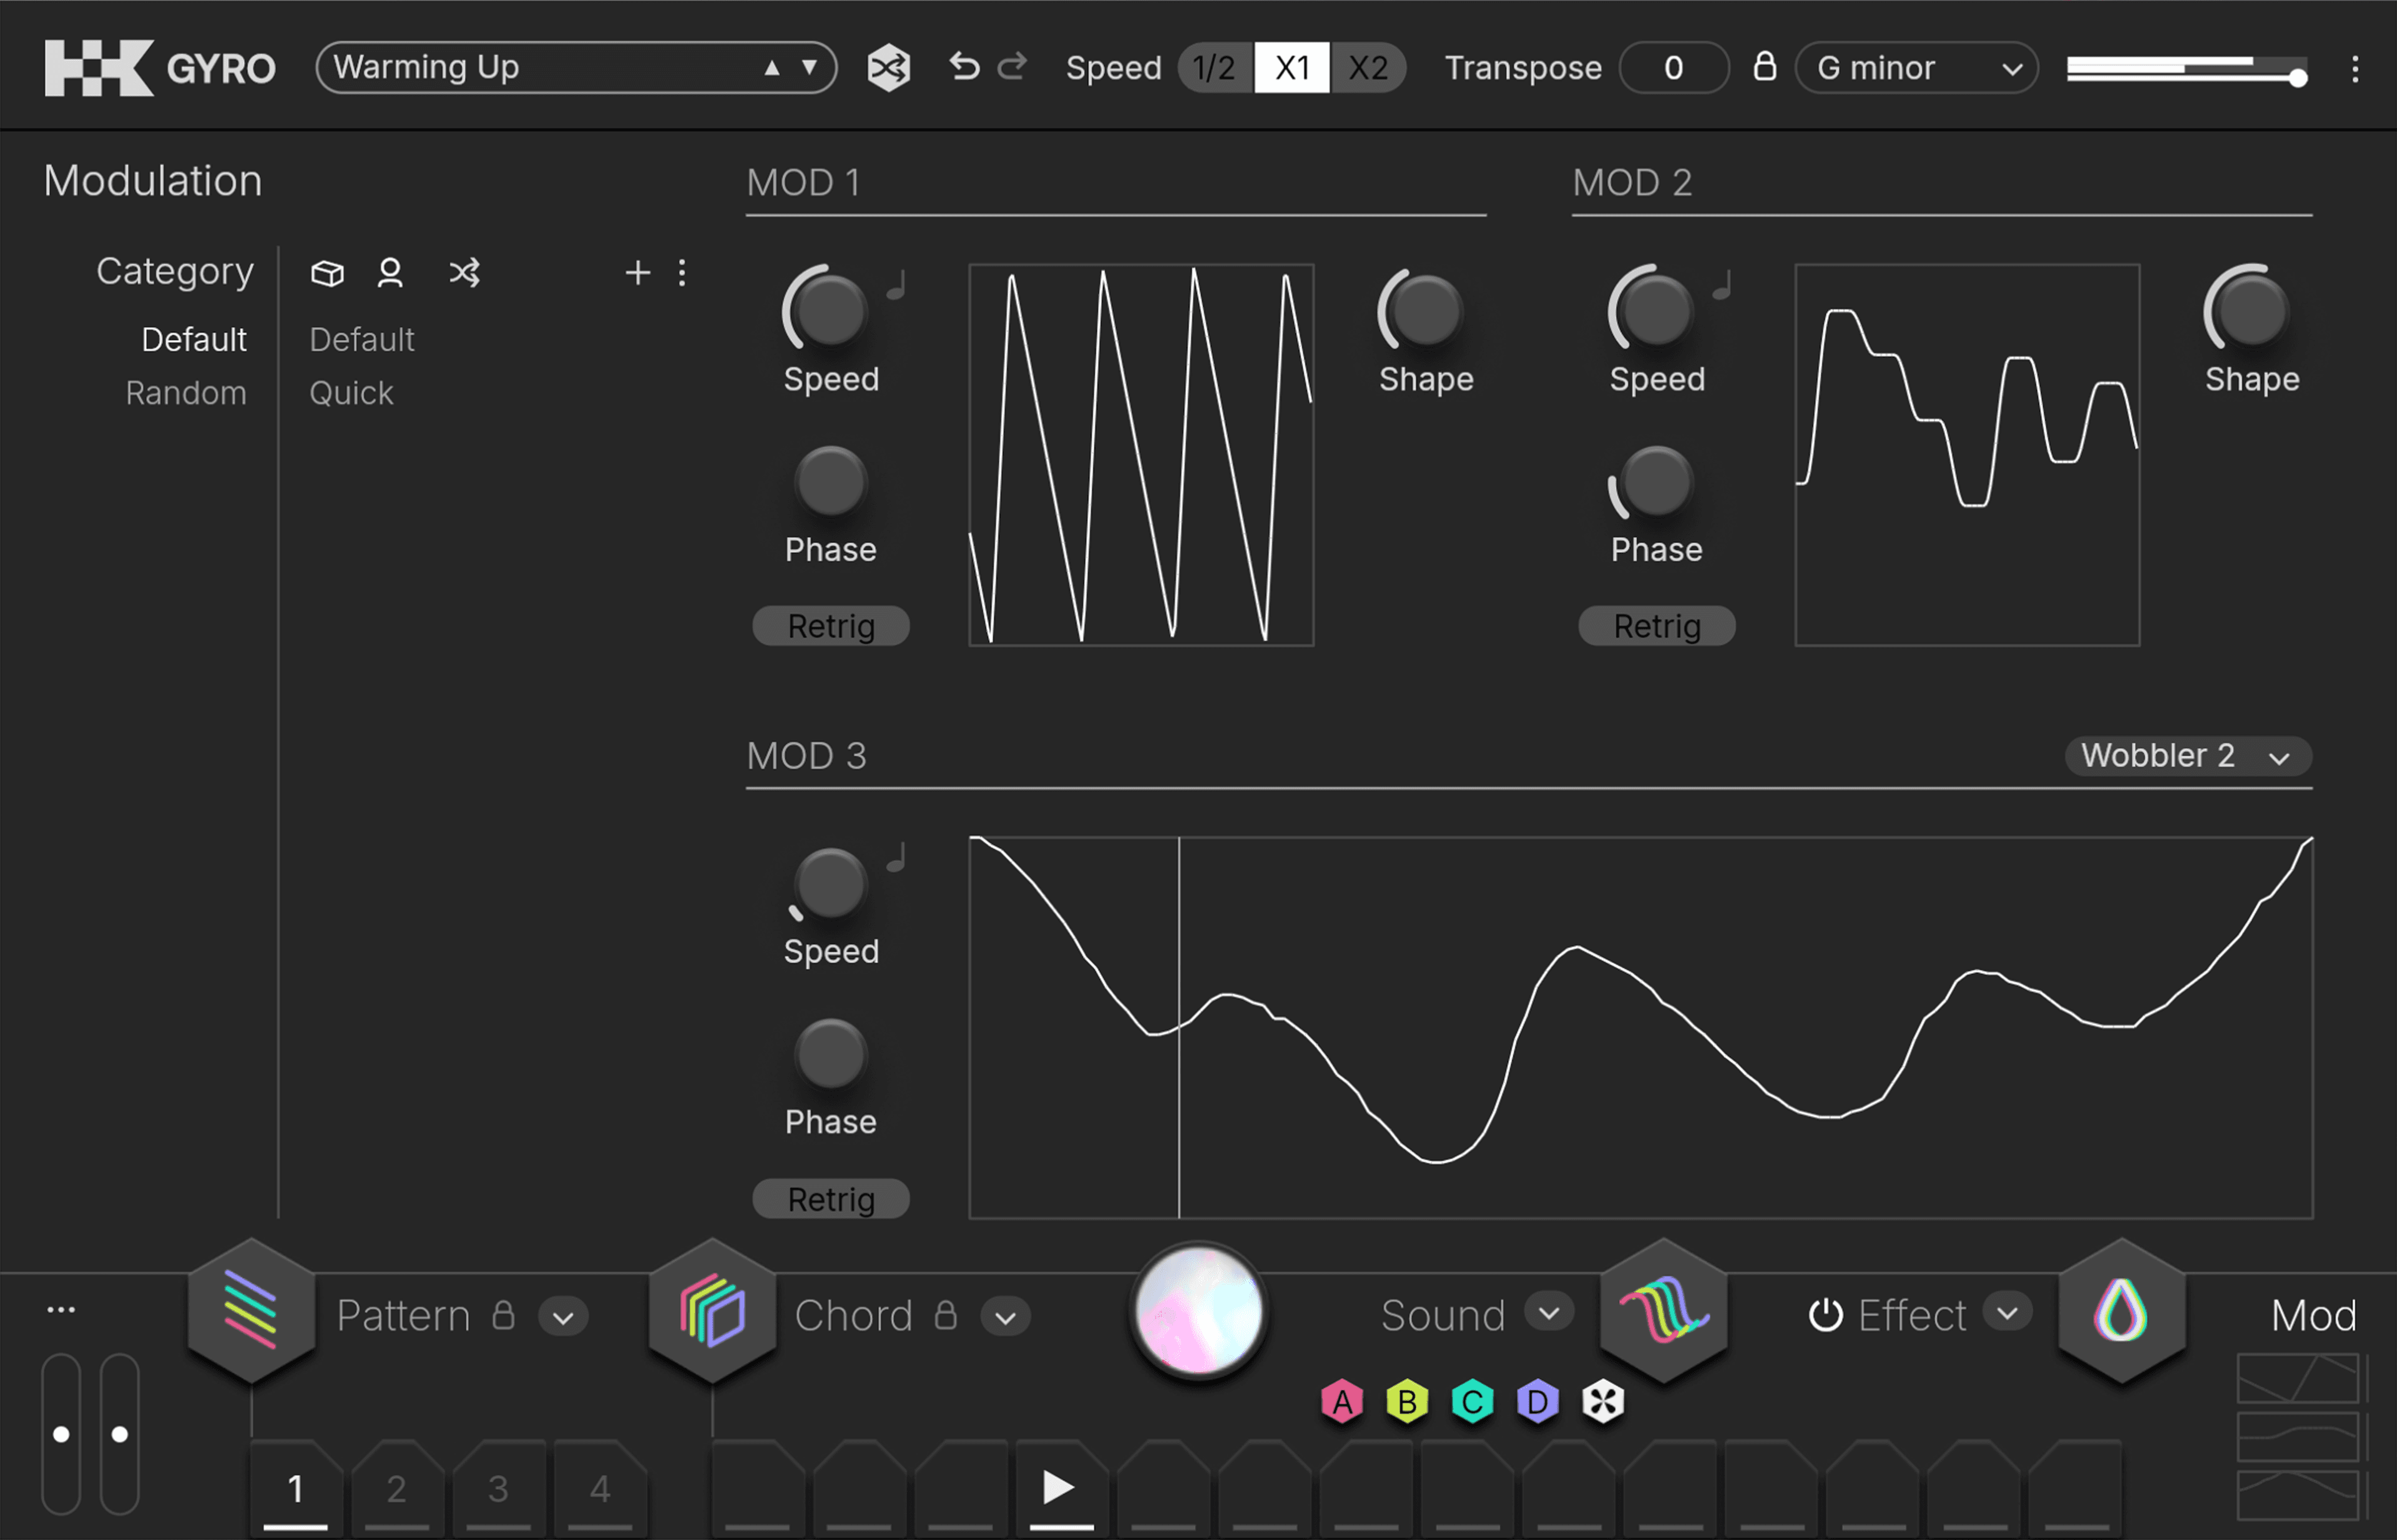
Task: Undo the last change
Action: click(x=964, y=67)
